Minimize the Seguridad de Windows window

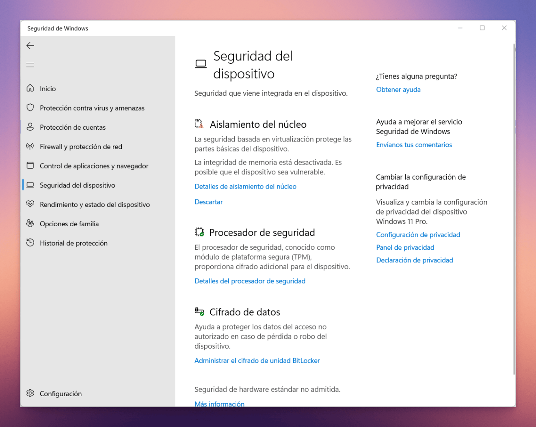pyautogui.click(x=460, y=28)
